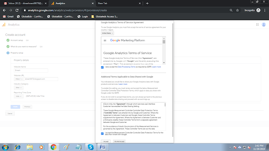Click the I Accept button
This screenshot has width=269, height=151.
105,141
